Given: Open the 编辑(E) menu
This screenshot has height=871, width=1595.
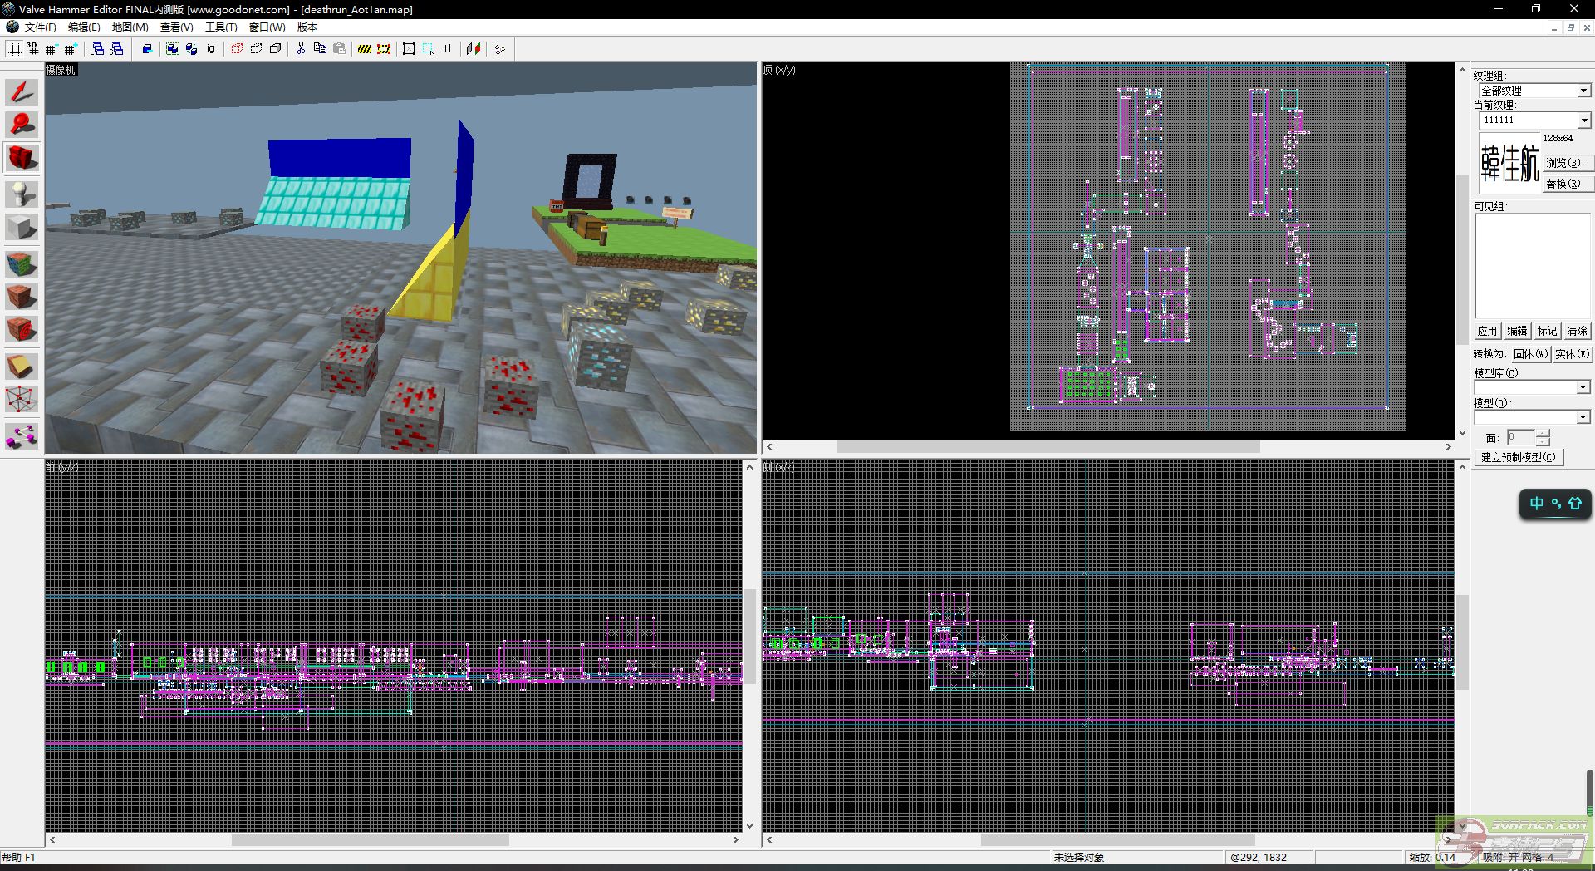Looking at the screenshot, I should click(84, 27).
